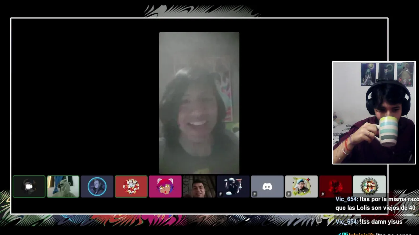Click the muted mic icon on red demon tile
Screen dimensions: 419x235
click(x=323, y=194)
